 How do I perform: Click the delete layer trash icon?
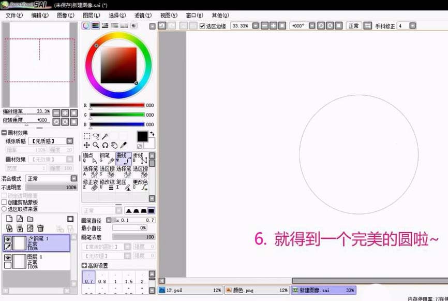click(x=40, y=228)
